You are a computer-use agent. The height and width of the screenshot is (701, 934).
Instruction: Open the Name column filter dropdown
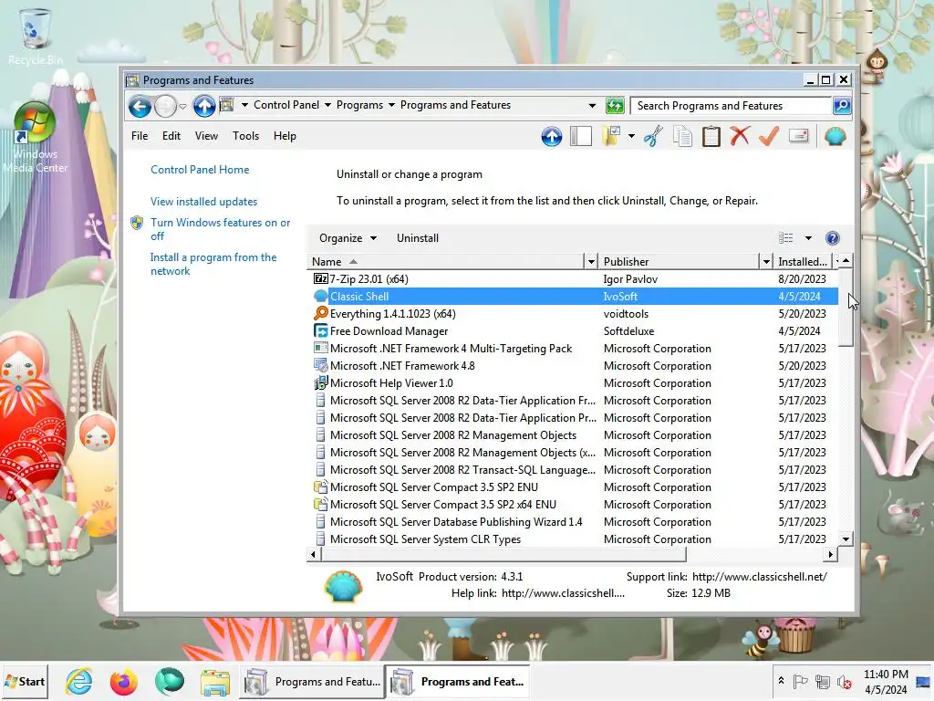[x=591, y=262]
